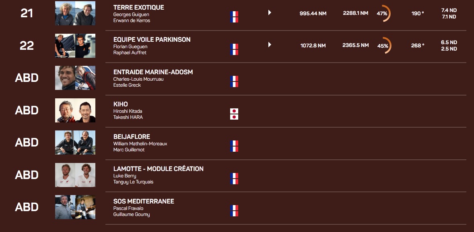Screen dimensions: 474x232
Task: Open the SOS Mediterranee skipper photo
Action: [x=75, y=207]
